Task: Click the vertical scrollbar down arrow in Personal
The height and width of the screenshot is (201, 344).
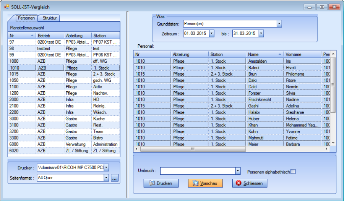Action: tap(333, 142)
